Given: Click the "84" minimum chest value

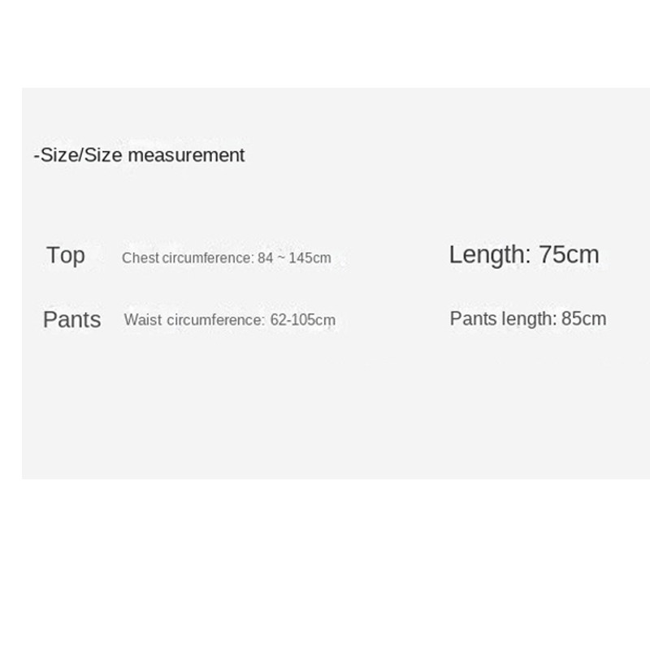Looking at the screenshot, I should point(266,258).
